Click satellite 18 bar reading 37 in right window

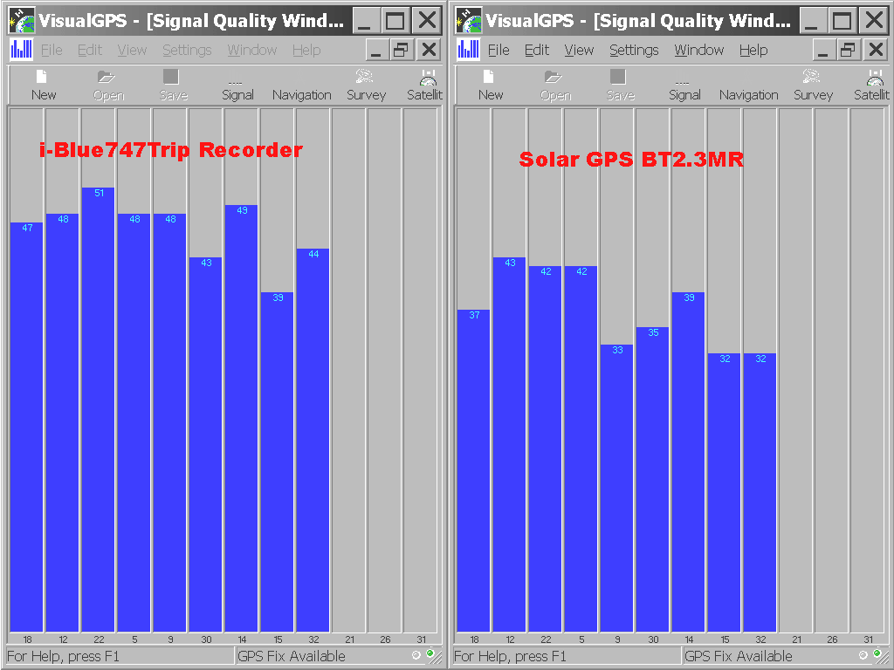474,470
